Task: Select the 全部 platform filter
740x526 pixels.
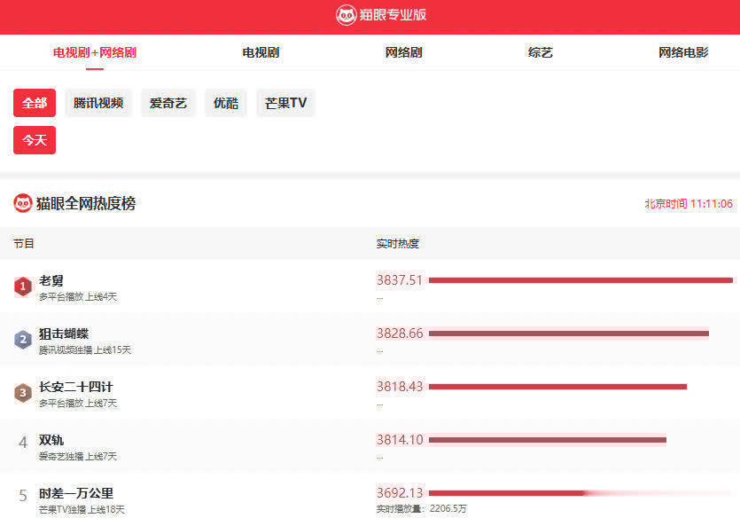Action: [35, 103]
